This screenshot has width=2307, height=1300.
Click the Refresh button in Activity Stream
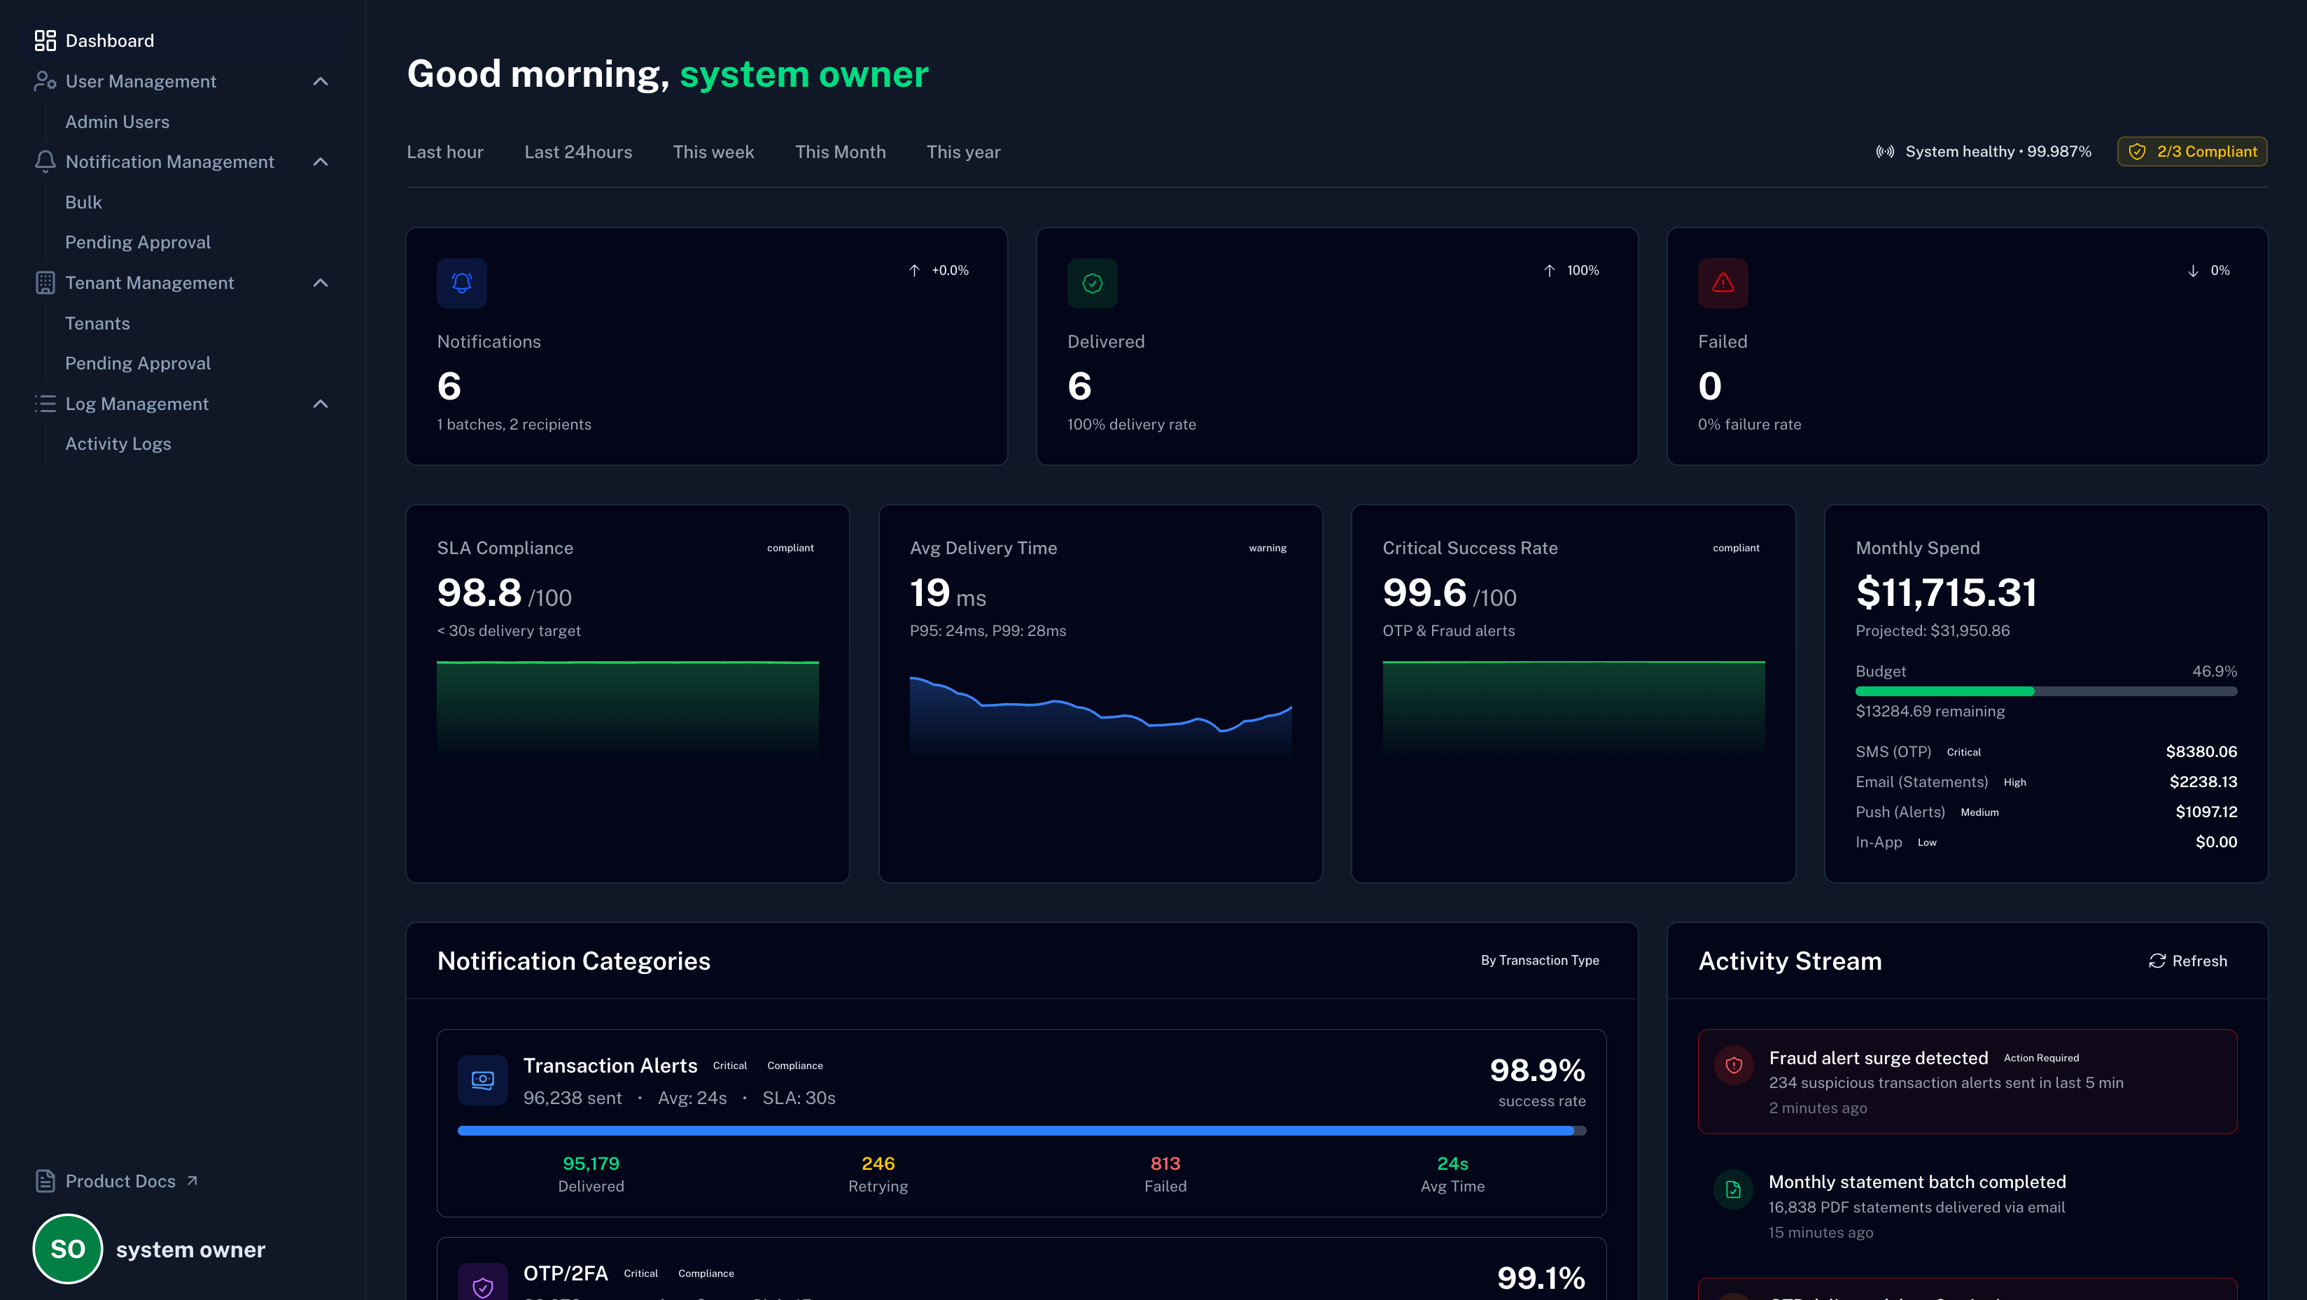point(2189,960)
